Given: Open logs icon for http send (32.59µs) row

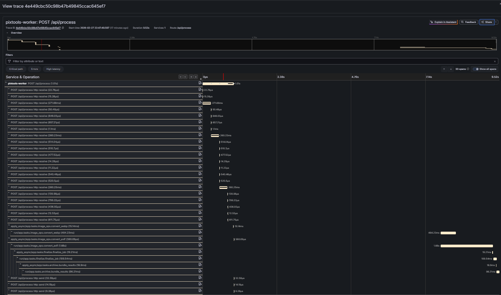Looking at the screenshot, I should (200, 278).
